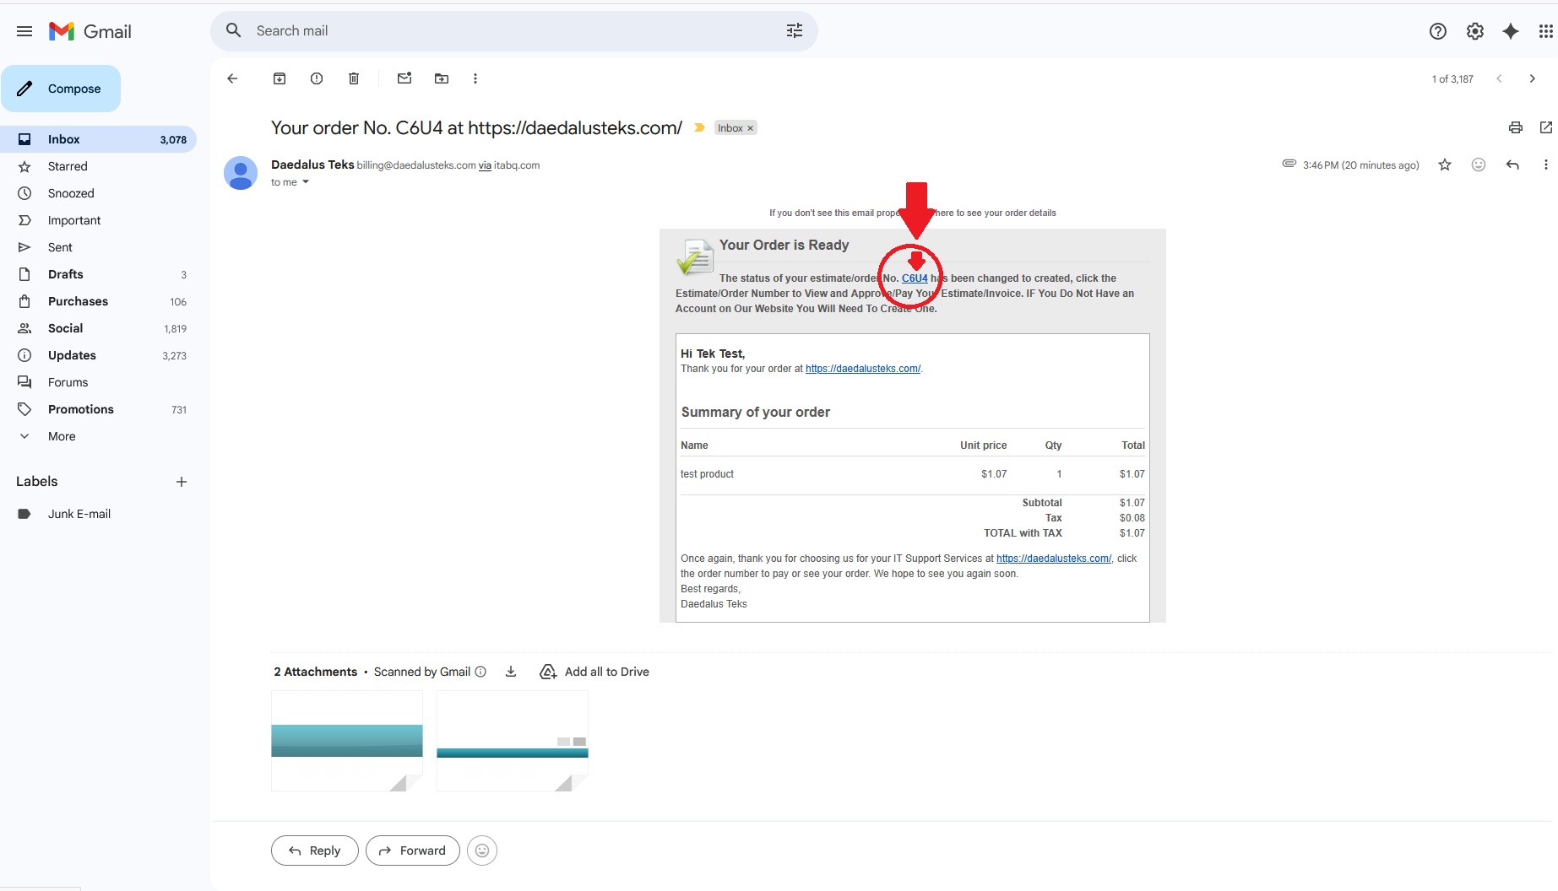
Task: Add all attachments to Drive
Action: point(594,672)
